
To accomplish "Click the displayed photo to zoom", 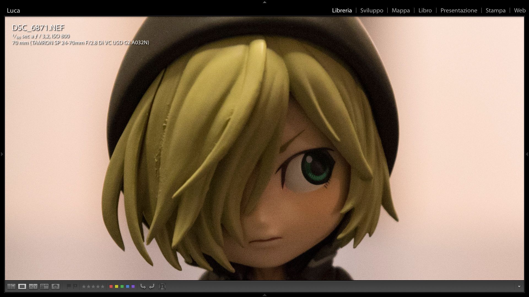I will point(264,148).
